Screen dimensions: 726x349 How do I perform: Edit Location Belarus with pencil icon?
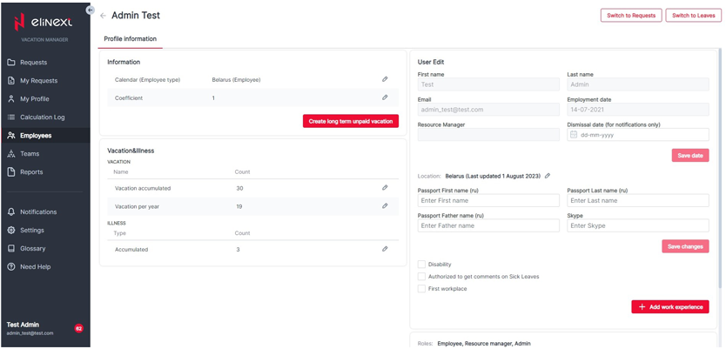pyautogui.click(x=548, y=177)
